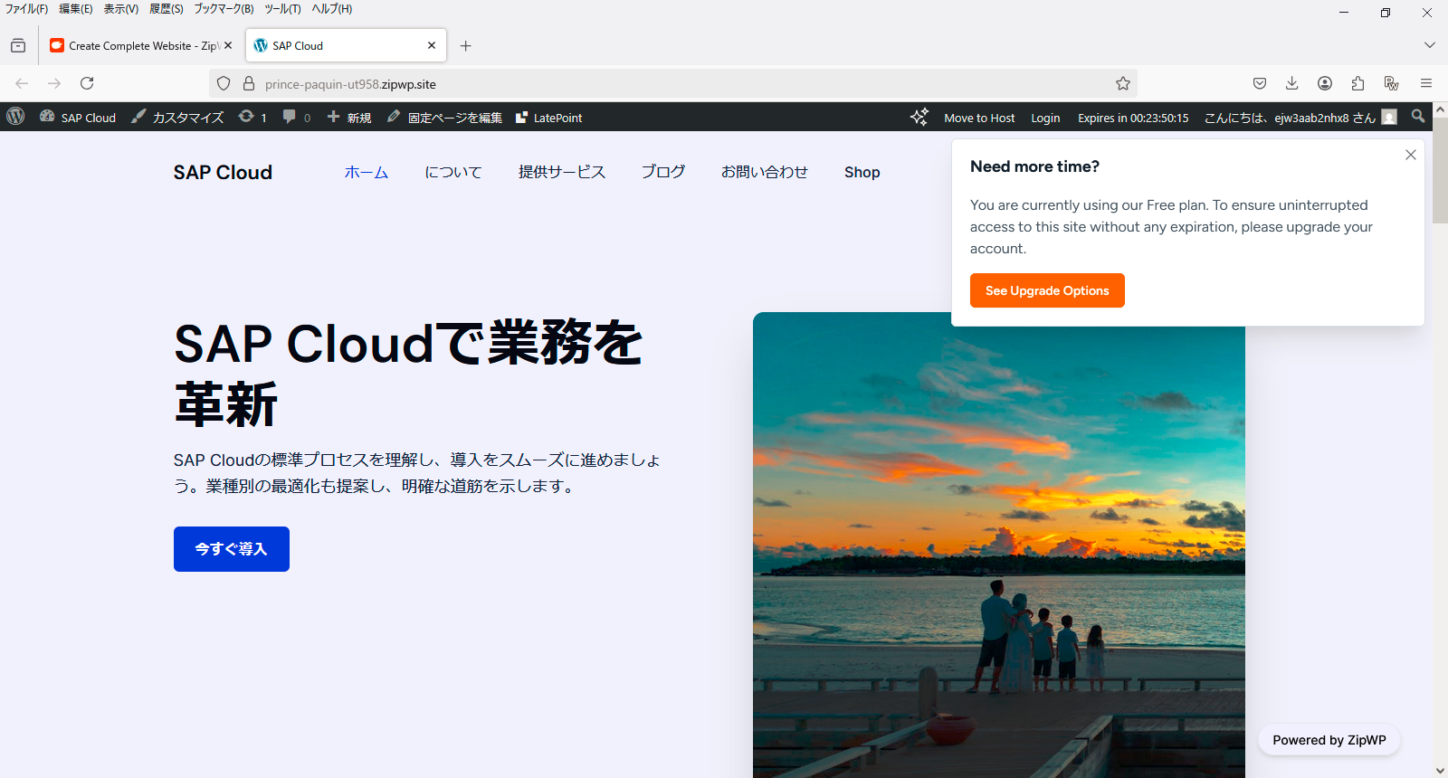Open LatePoint in admin bar
The image size is (1448, 778).
point(548,118)
